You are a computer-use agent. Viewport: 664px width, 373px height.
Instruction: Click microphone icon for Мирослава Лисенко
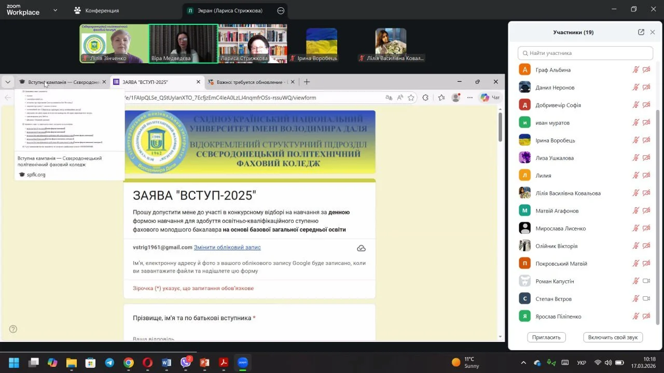[635, 228]
